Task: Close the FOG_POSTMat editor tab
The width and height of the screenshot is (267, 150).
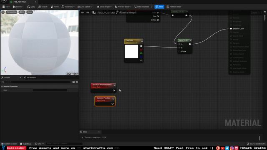Action: point(36,2)
